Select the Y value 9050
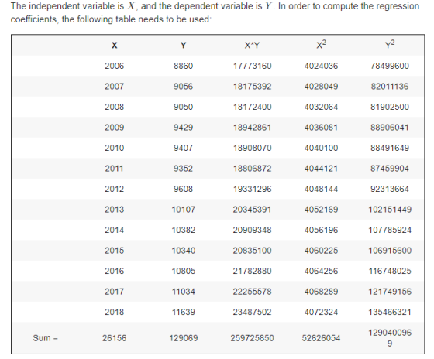 (x=183, y=107)
